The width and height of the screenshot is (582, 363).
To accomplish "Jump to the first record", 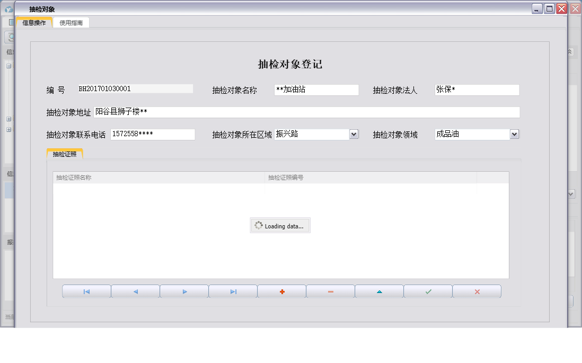I will click(86, 291).
